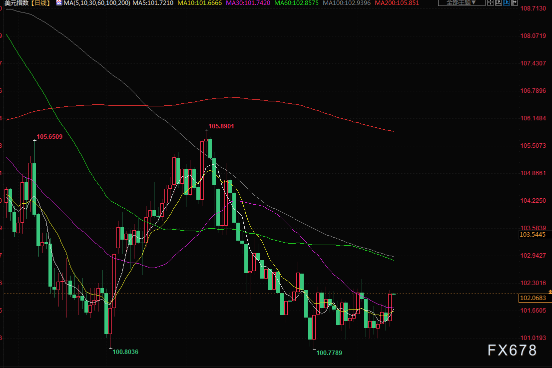Click the 100.7789 low price annotation
The image size is (552, 368).
(x=330, y=353)
